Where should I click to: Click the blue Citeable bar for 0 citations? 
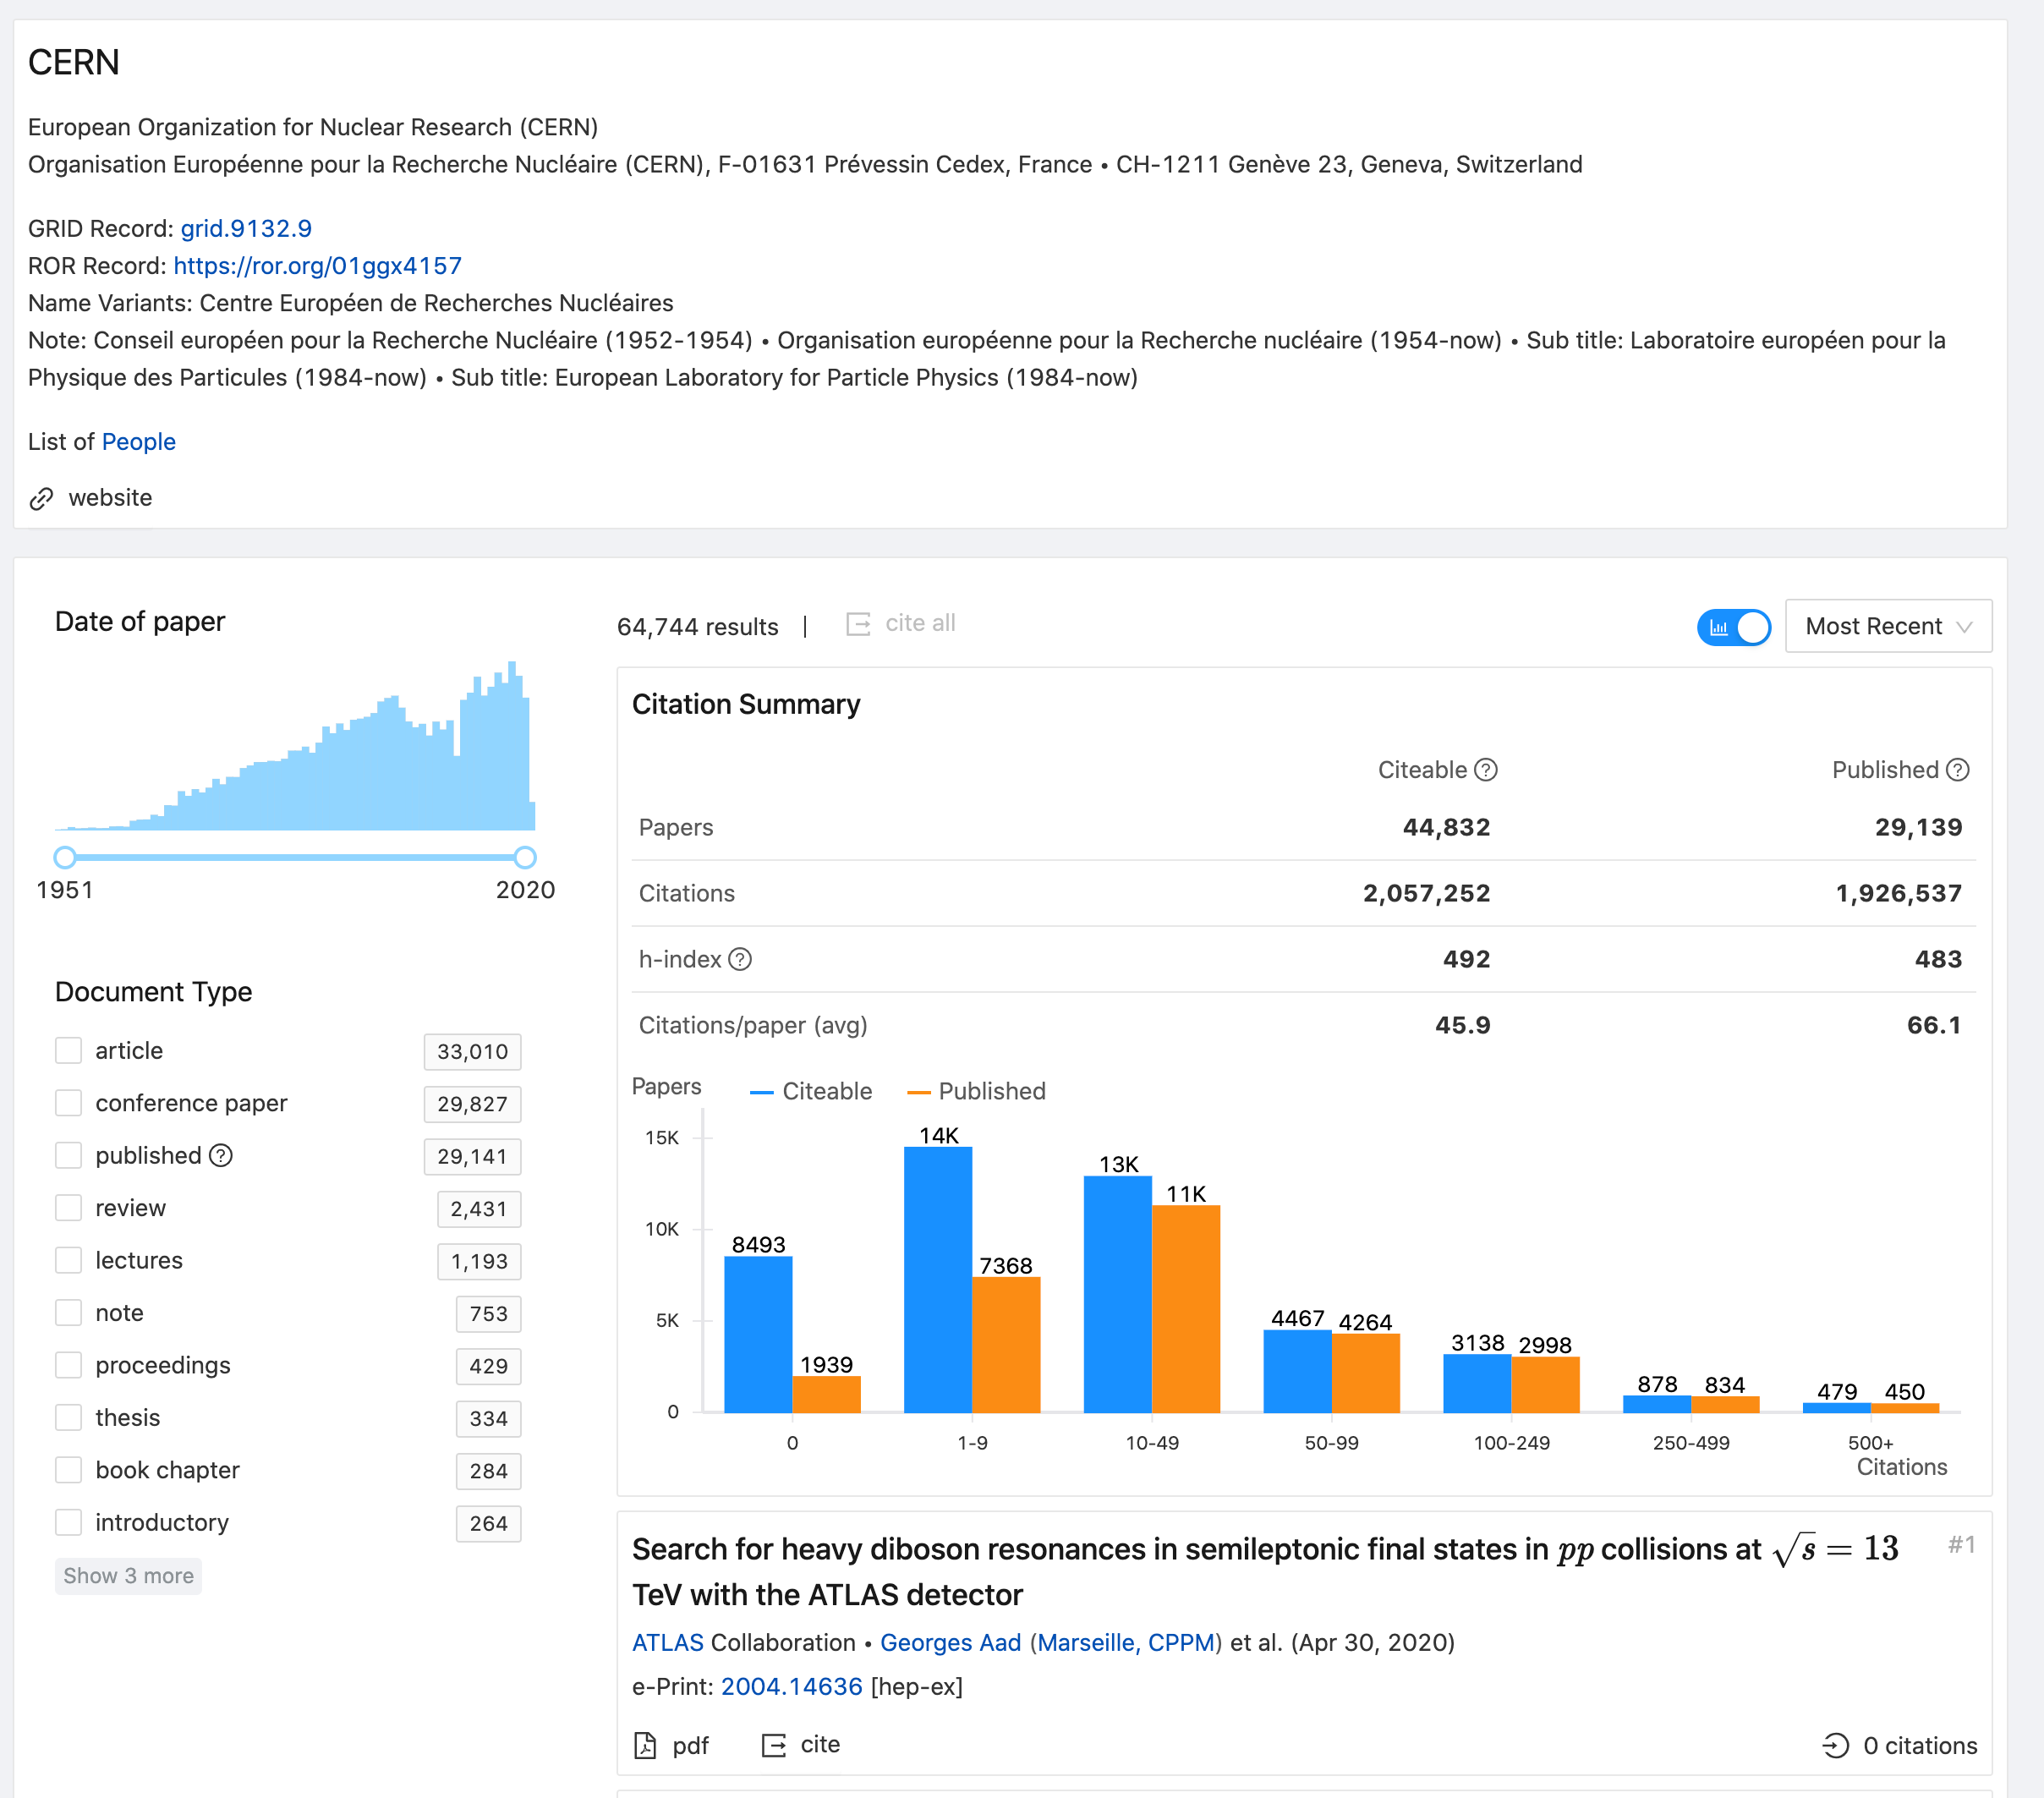point(758,1334)
